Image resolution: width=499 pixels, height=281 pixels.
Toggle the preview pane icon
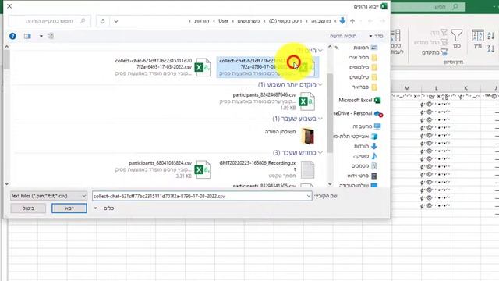[x=28, y=36]
